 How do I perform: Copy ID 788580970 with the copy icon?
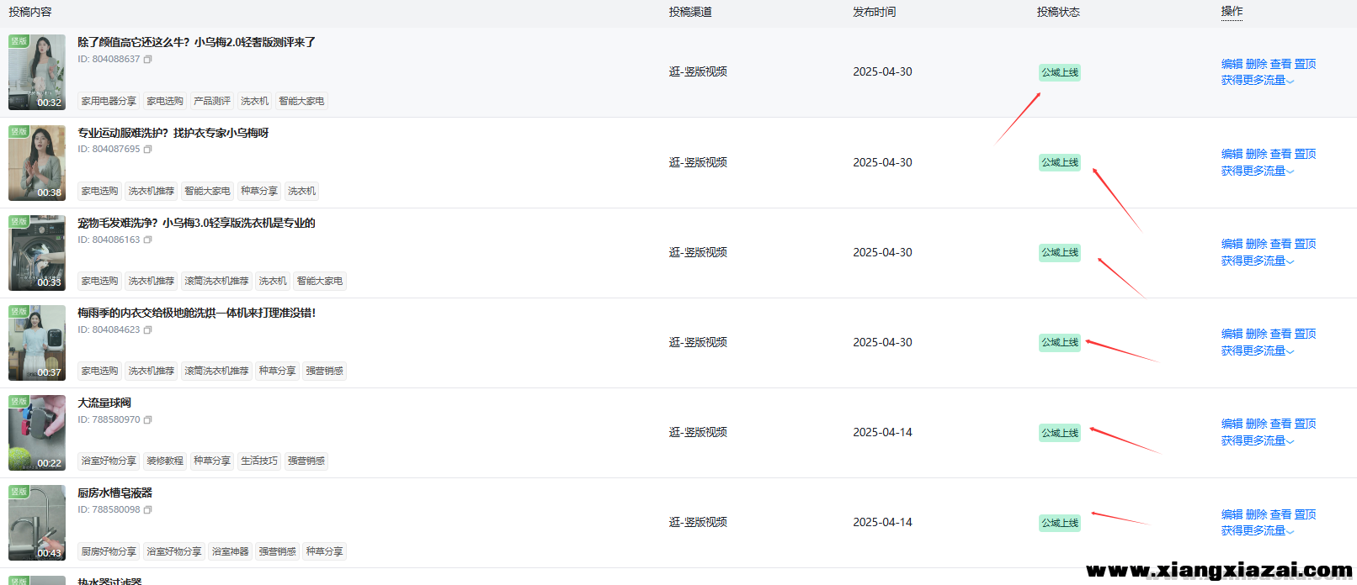pyautogui.click(x=148, y=420)
